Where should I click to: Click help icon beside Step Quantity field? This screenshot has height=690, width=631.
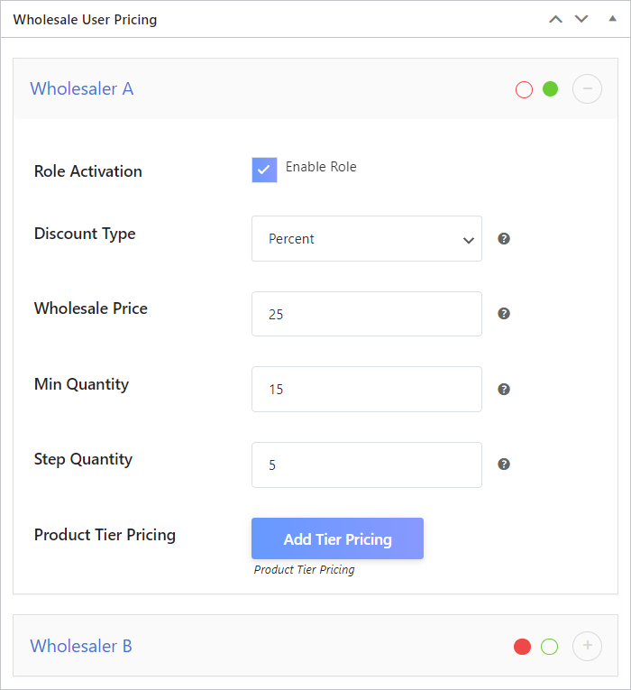click(x=504, y=465)
